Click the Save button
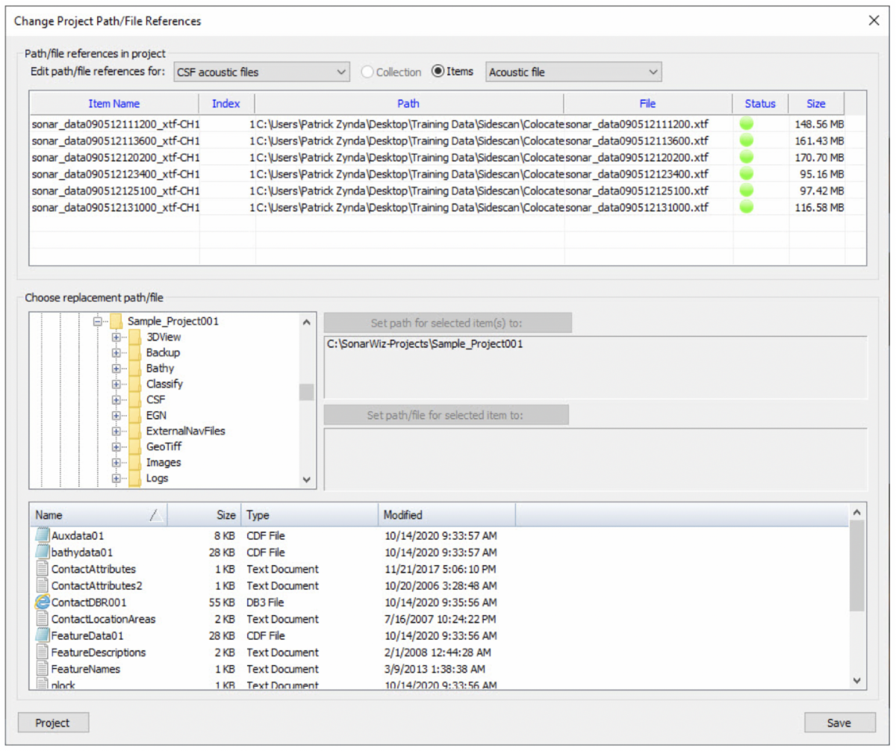The height and width of the screenshot is (751, 896). (839, 723)
